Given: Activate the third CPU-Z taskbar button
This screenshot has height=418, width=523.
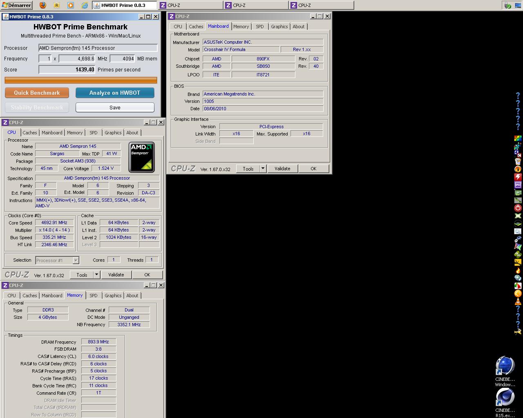Looking at the screenshot, I should (x=321, y=5).
